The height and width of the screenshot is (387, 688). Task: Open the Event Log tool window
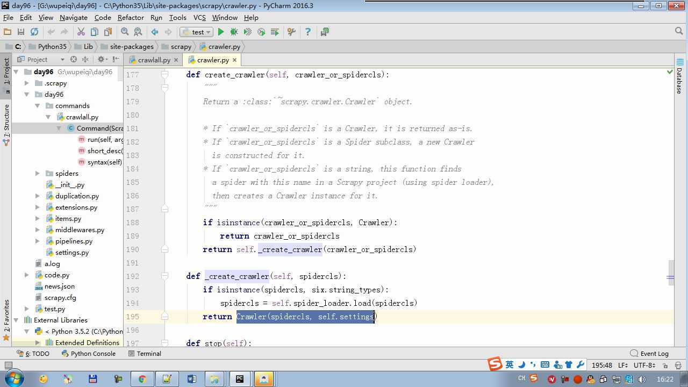(x=649, y=354)
